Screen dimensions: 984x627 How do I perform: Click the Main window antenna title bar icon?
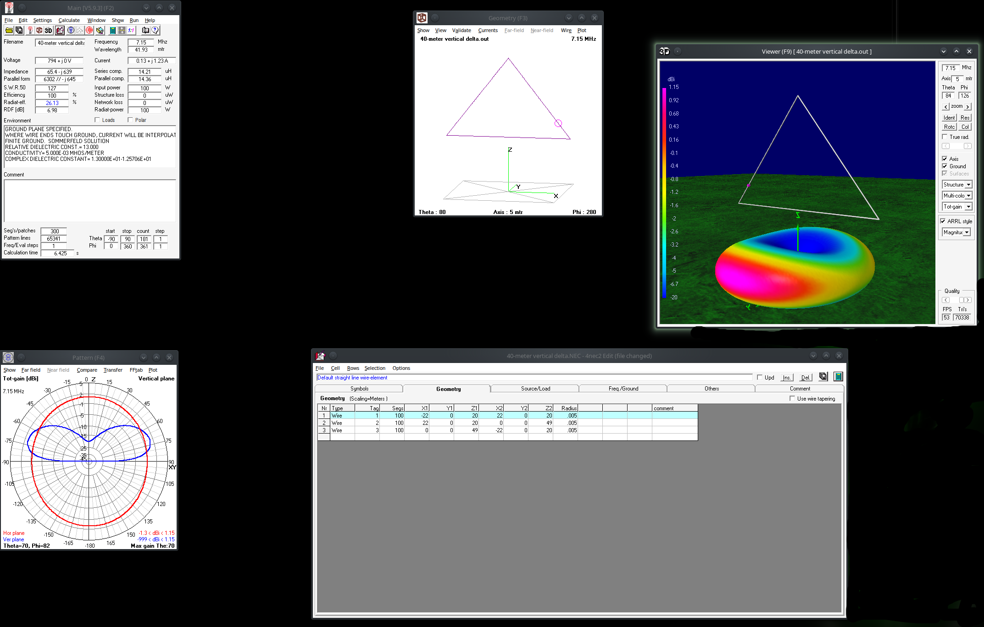tap(9, 8)
